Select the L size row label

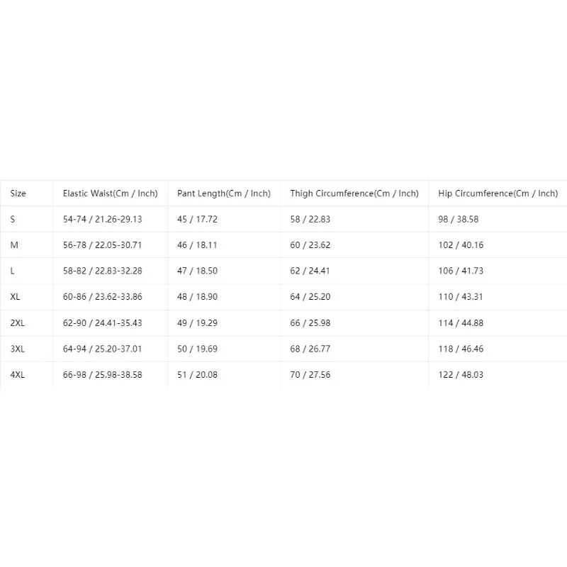pyautogui.click(x=12, y=271)
